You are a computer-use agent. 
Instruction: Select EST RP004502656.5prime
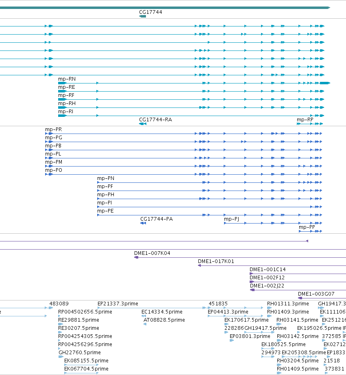point(85,311)
